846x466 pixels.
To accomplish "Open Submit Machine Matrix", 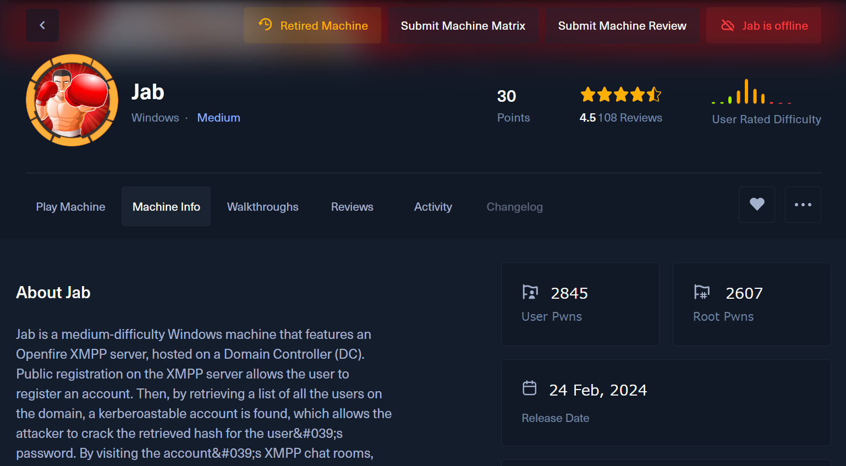I will [463, 25].
